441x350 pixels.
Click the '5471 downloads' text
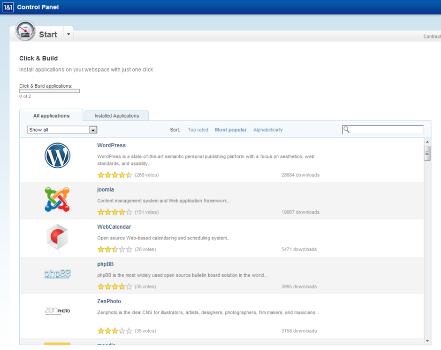pos(299,249)
